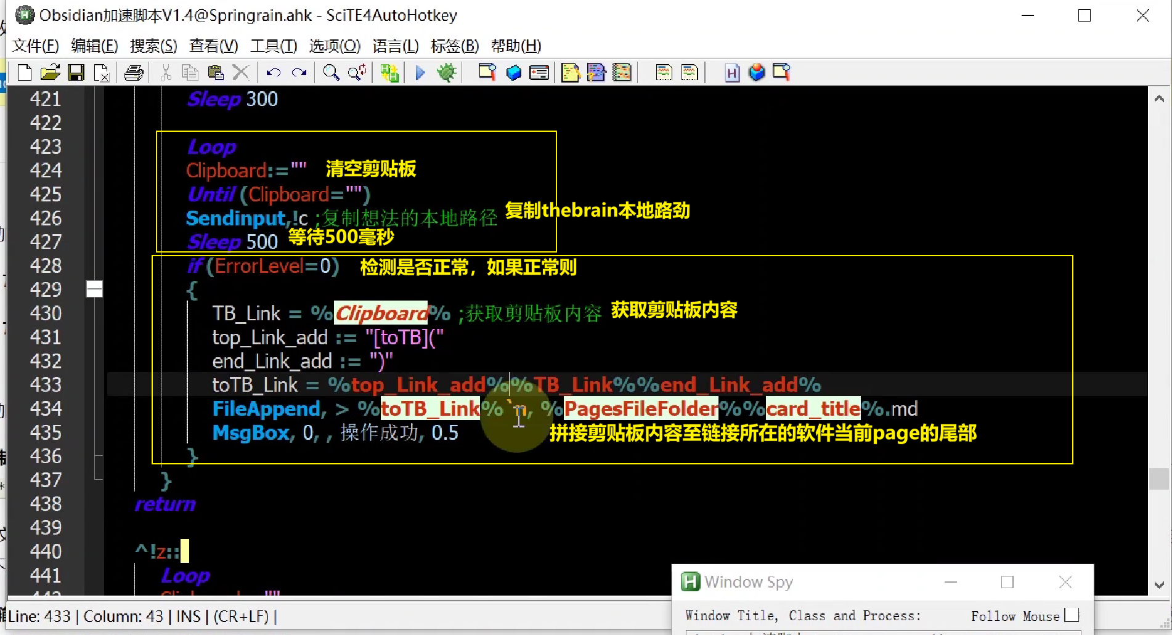The height and width of the screenshot is (635, 1172).
Task: Click 'TB_Link' variable on line 430
Action: pyautogui.click(x=246, y=313)
